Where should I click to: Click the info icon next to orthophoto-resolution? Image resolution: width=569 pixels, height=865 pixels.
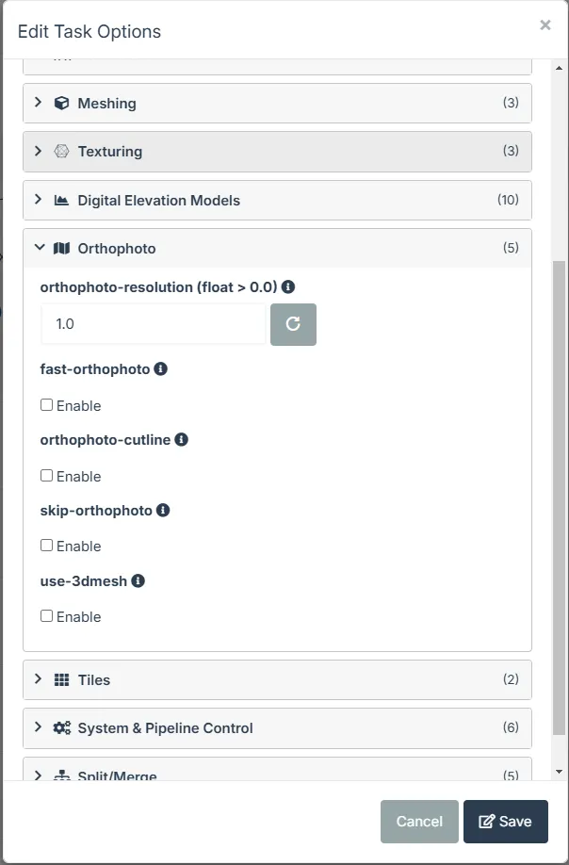(x=288, y=286)
